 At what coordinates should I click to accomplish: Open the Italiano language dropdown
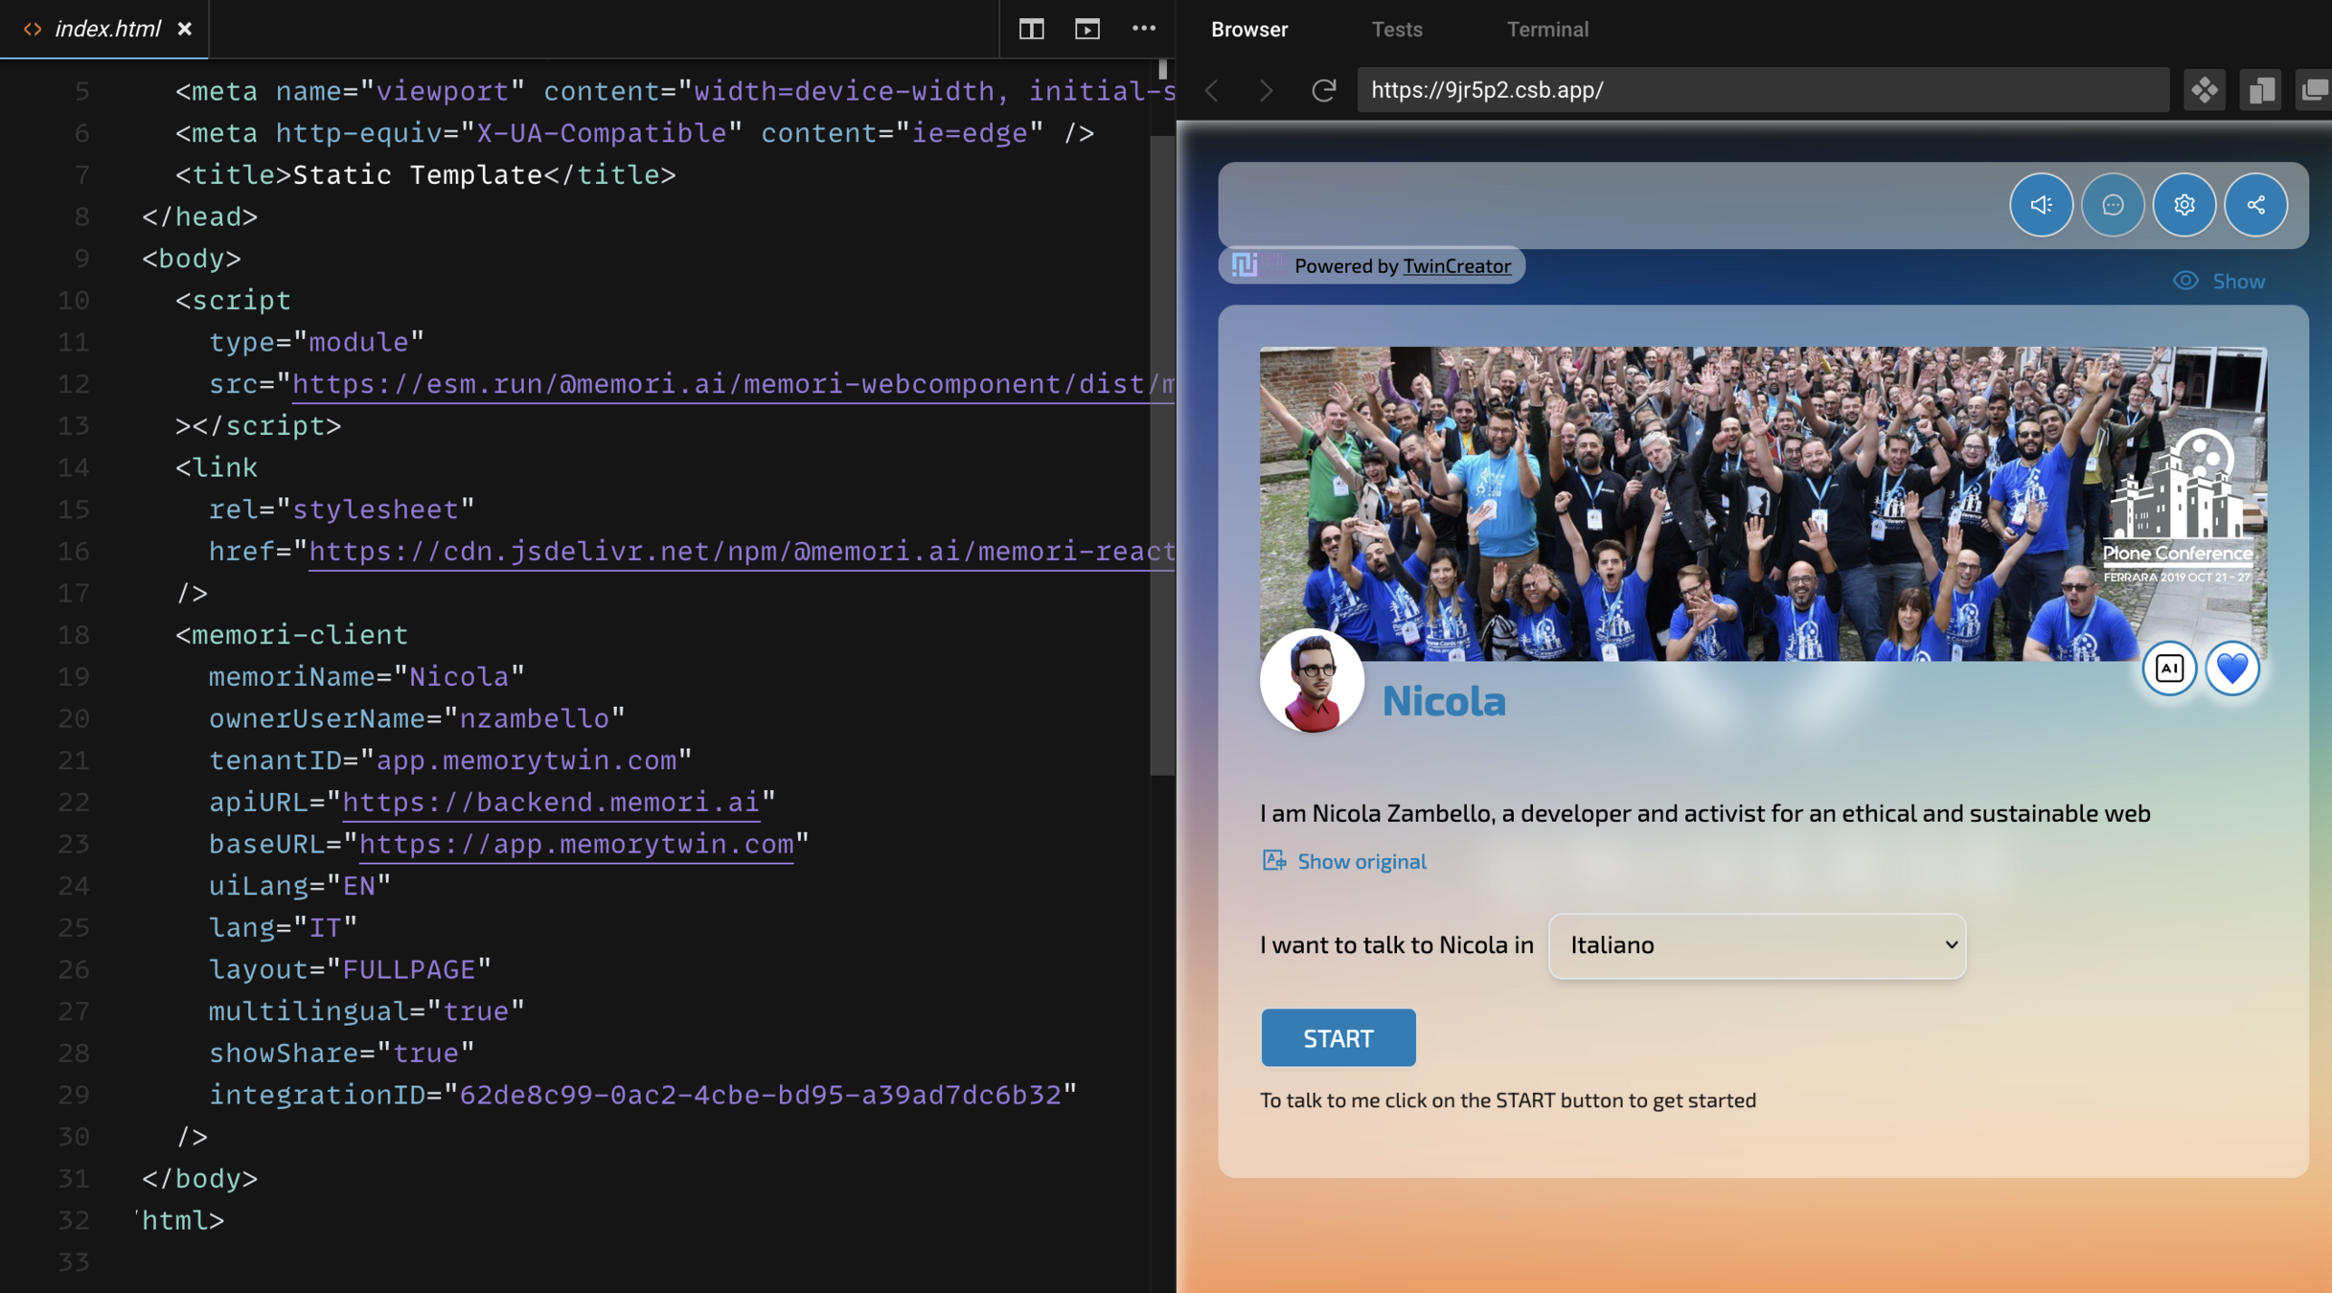tap(1756, 945)
